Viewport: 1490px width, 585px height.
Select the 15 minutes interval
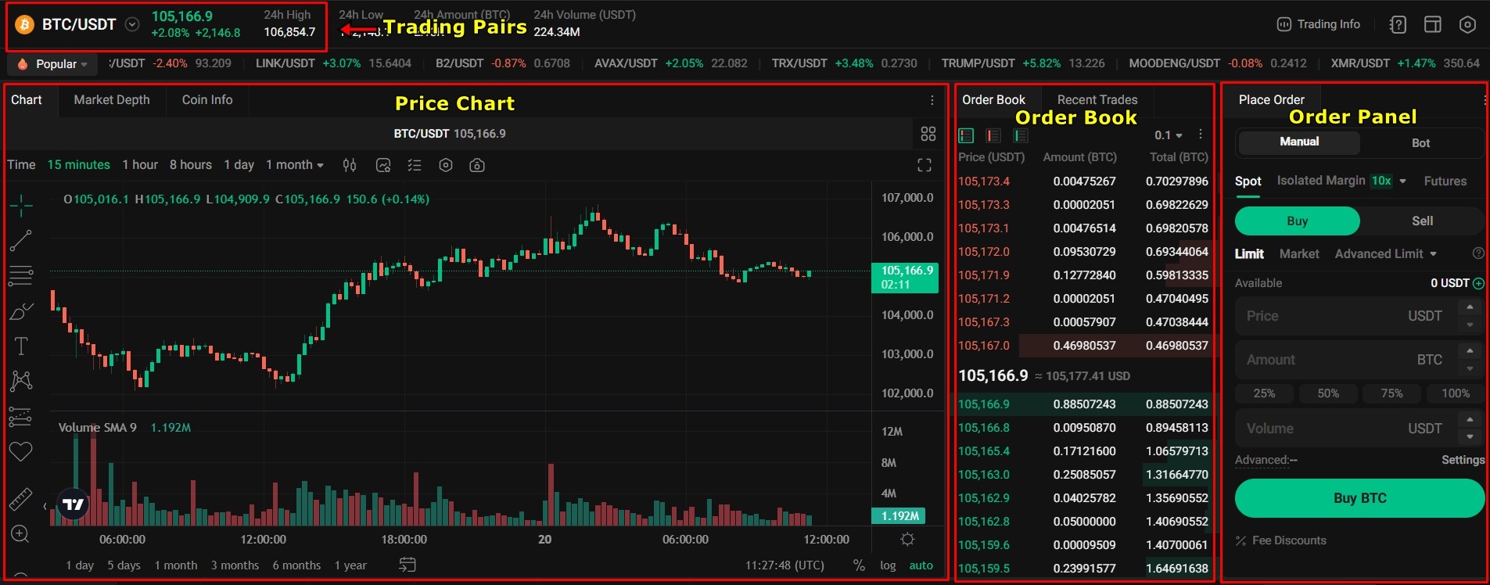79,165
